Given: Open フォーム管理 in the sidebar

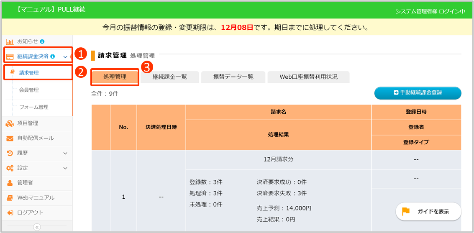Looking at the screenshot, I should click(33, 107).
